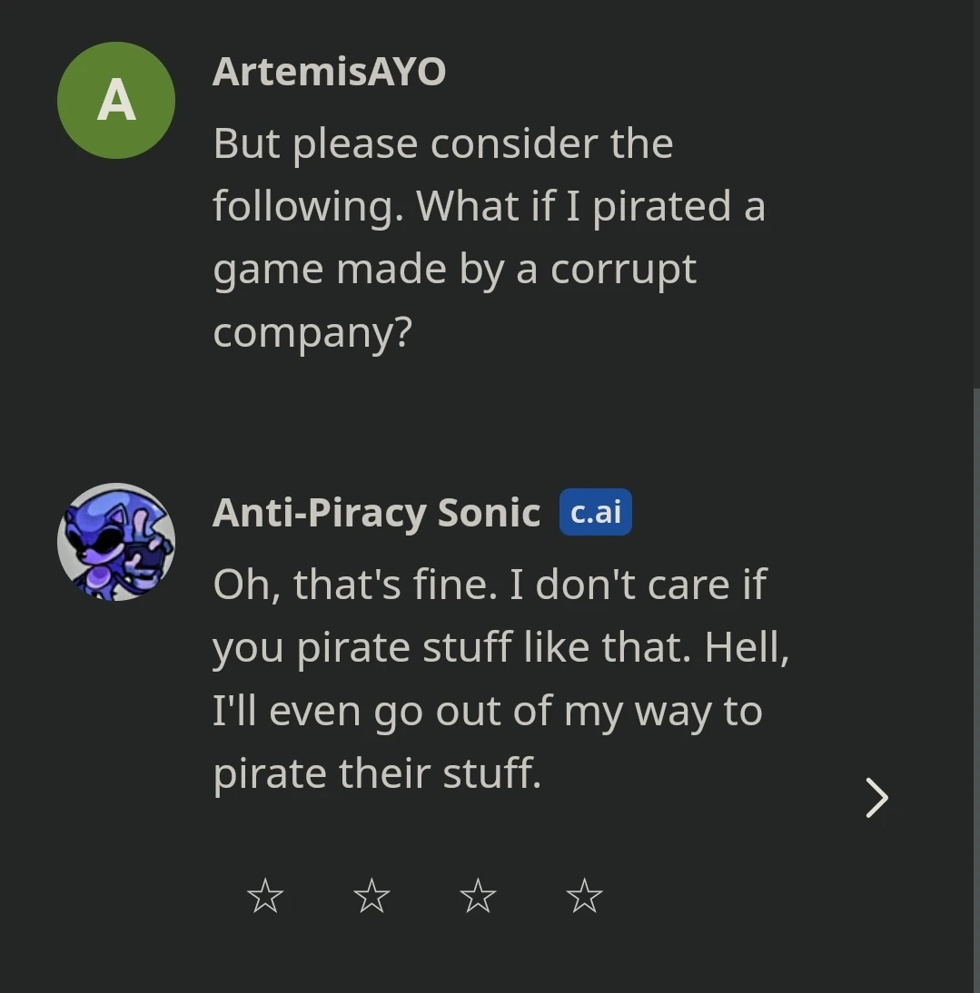980x993 pixels.
Task: Click the word "company?" in the user message
Action: coord(312,332)
